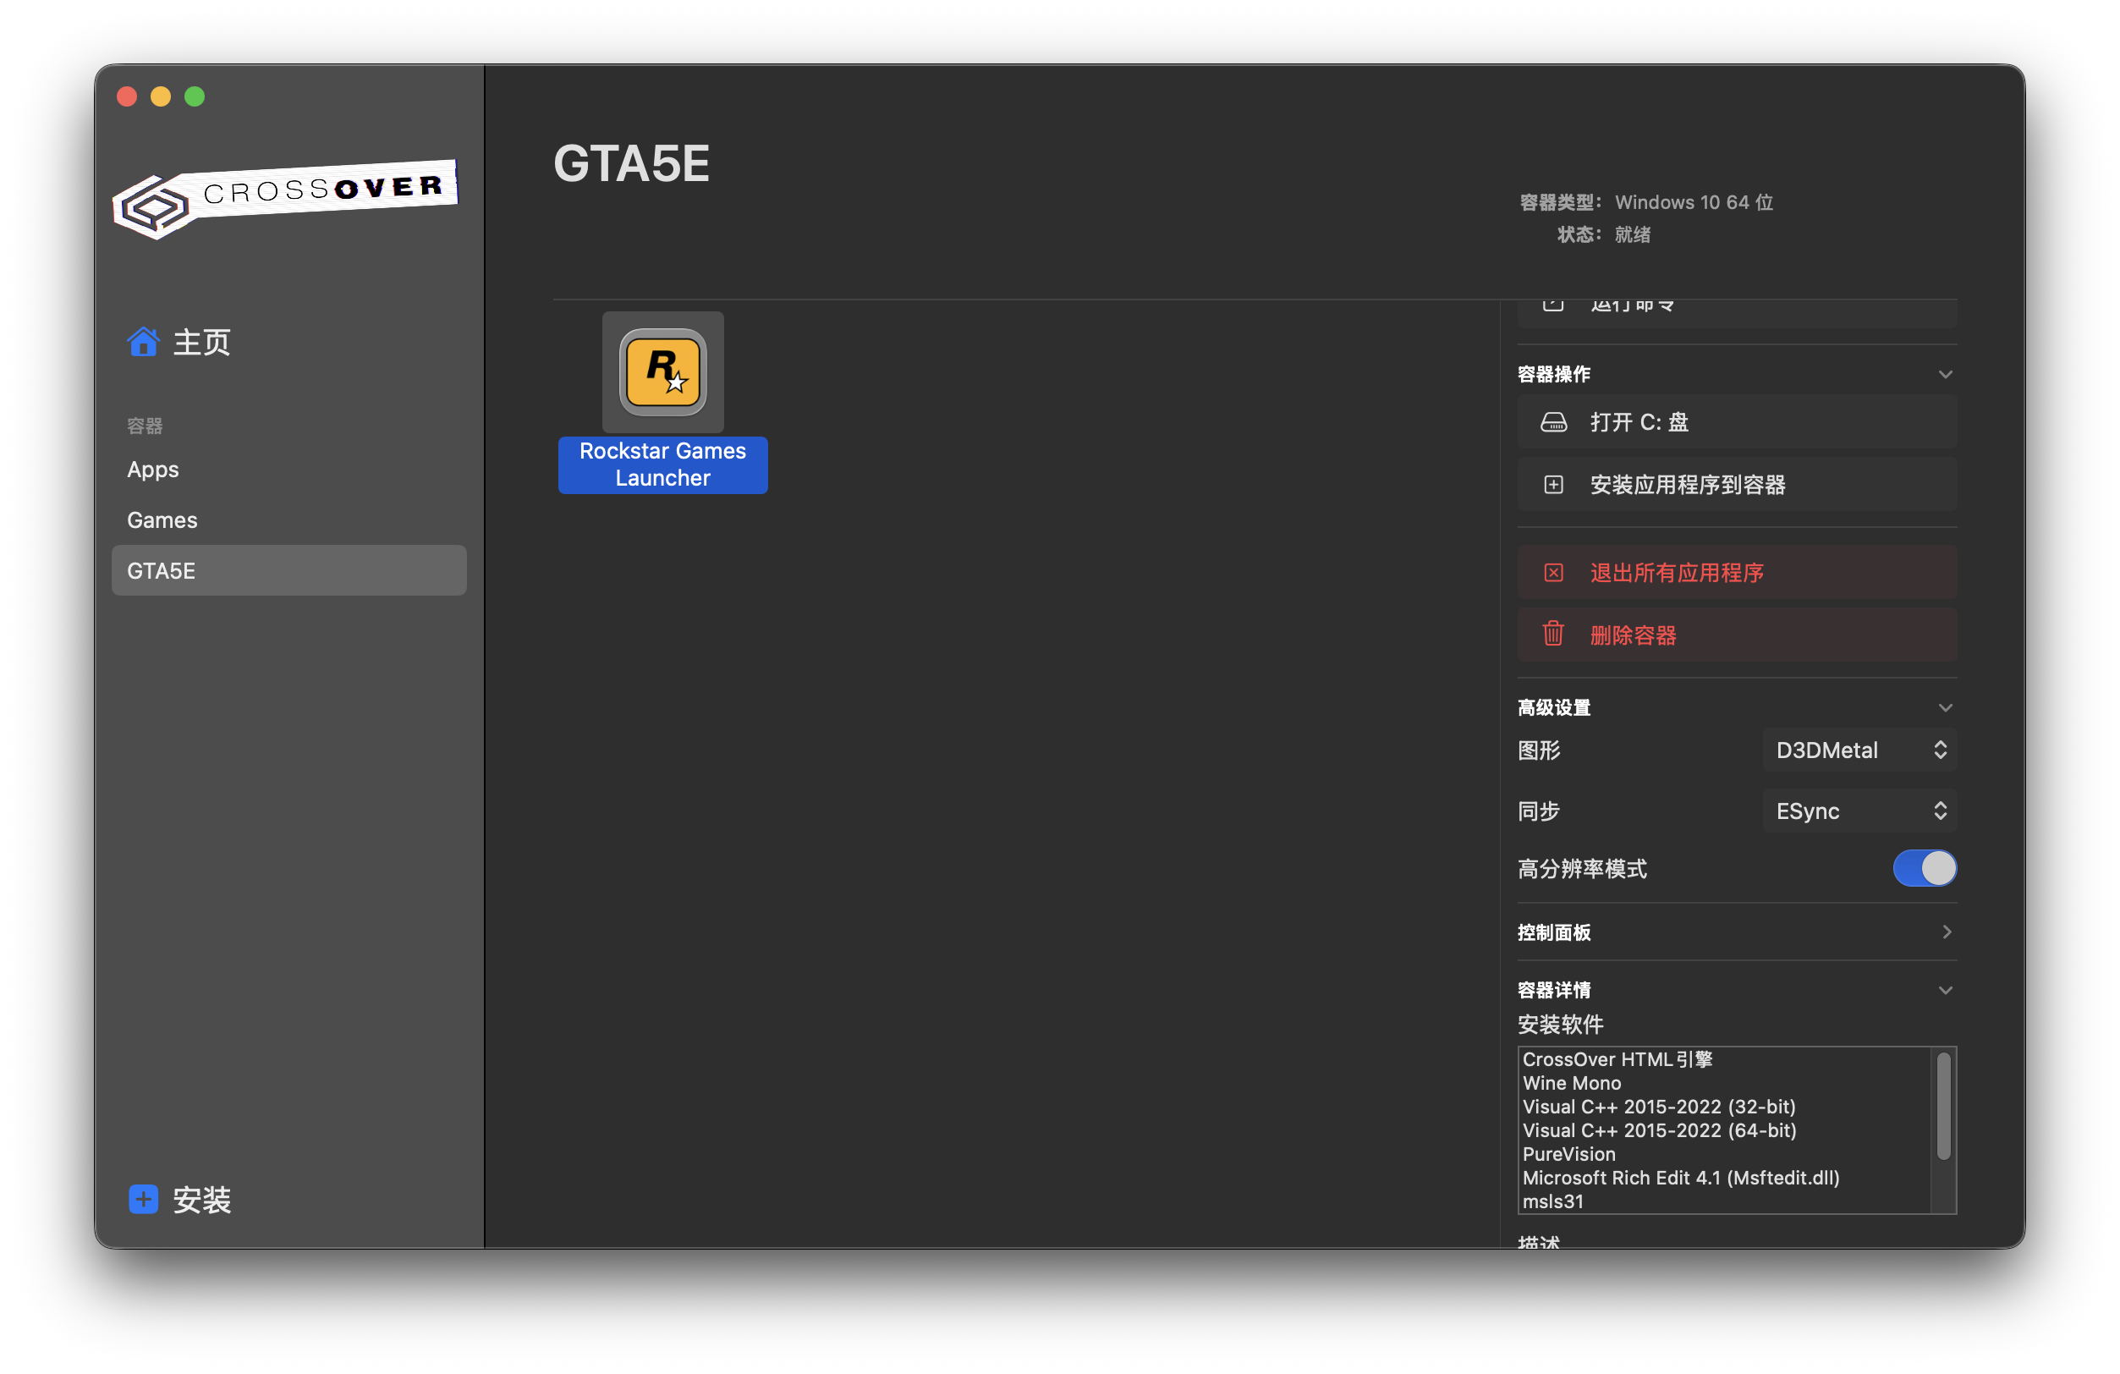Image resolution: width=2120 pixels, height=1374 pixels.
Task: Select the Rockstar Games Launcher label
Action: click(662, 464)
